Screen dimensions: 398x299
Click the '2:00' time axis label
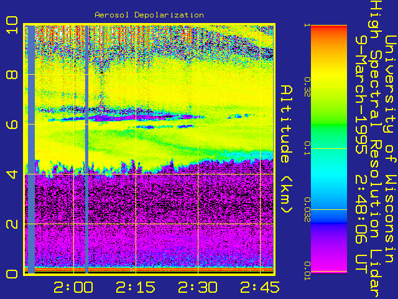[73, 287]
